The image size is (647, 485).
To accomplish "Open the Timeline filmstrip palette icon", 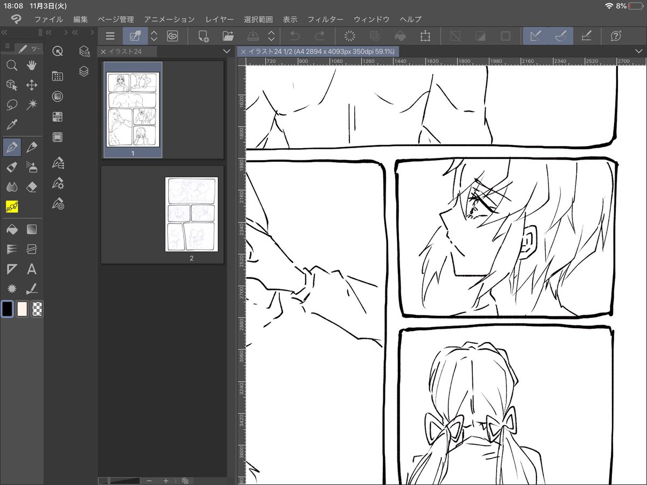I will 58,137.
